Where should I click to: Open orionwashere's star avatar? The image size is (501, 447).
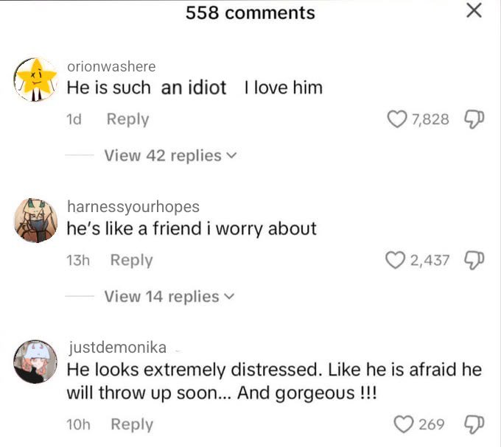click(35, 80)
